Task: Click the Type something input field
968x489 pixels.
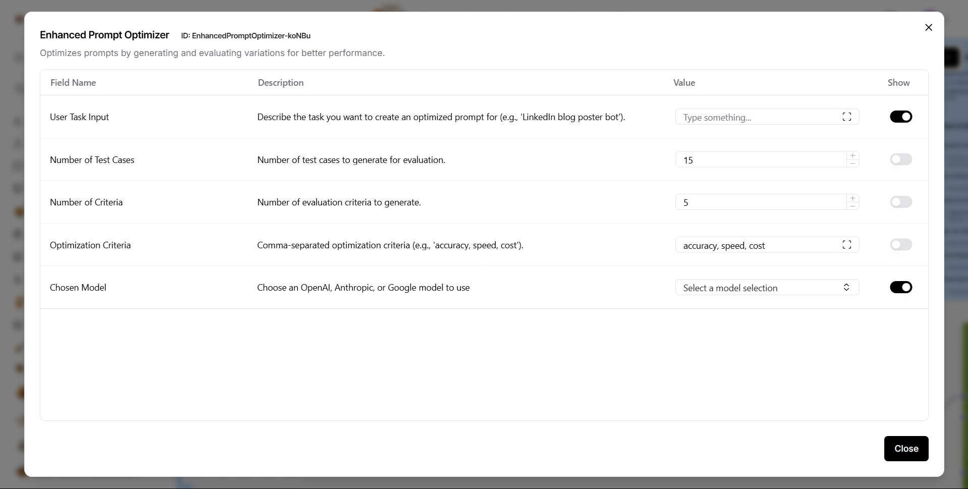Action: 757,117
